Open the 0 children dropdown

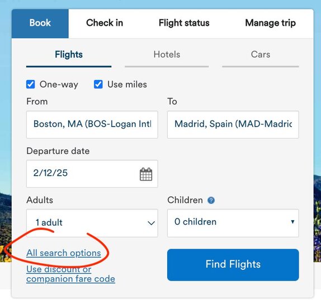(x=233, y=223)
